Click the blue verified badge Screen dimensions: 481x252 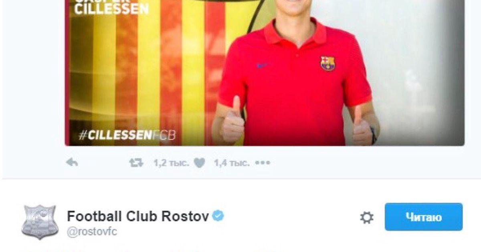coord(218,216)
